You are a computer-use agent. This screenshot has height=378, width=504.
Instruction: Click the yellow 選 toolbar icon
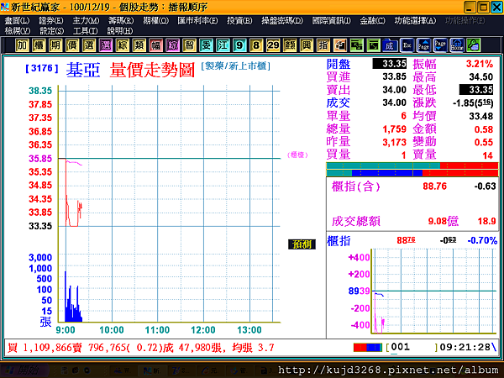[x=88, y=45]
